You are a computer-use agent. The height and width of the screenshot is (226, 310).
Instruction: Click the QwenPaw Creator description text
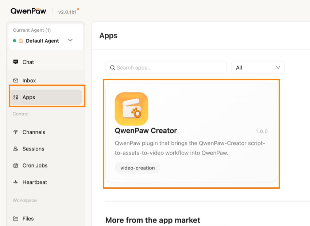[x=190, y=148]
